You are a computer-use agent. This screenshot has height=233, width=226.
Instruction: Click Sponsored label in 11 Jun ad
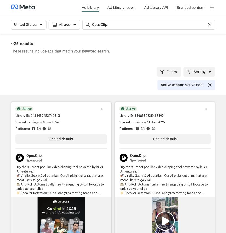click(x=138, y=161)
